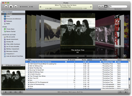Collapse the À l'écoute maintenant artwork panel
The image size is (132, 96).
(x=2, y=65)
